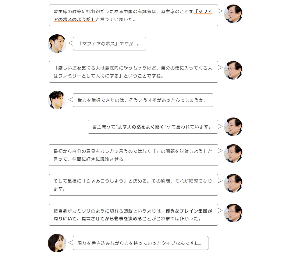
Task: Click bold text 優秀なブレイン集団が
Action: coord(189,211)
